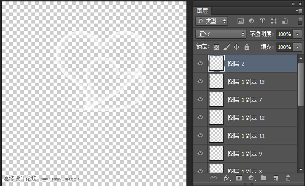Hide layer 图层 2
Screen dimensions: 305x186
click(200, 63)
